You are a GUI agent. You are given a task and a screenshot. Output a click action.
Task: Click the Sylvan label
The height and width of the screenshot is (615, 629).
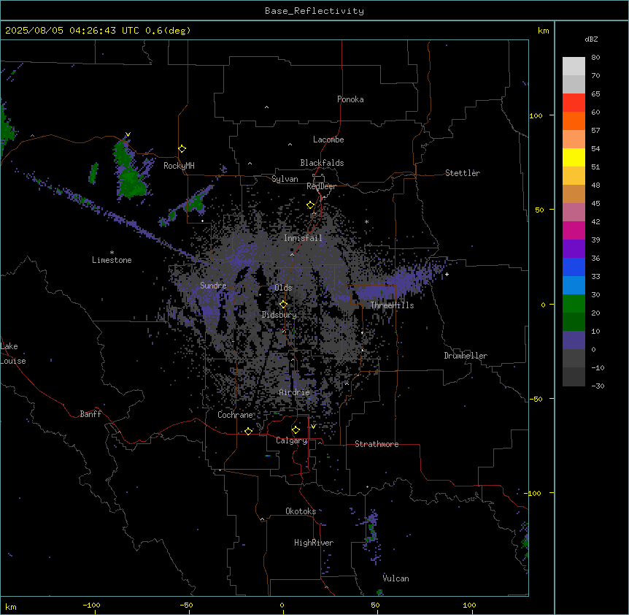tap(285, 179)
